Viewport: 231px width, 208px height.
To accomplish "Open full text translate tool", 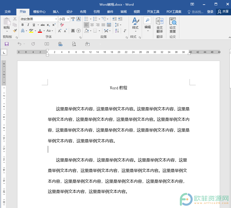I will [160, 25].
